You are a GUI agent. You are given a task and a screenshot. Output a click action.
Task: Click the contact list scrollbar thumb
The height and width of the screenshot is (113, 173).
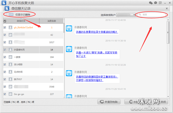(x=64, y=28)
